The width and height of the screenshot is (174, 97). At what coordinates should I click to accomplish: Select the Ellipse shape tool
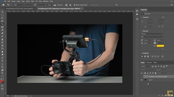(2, 67)
